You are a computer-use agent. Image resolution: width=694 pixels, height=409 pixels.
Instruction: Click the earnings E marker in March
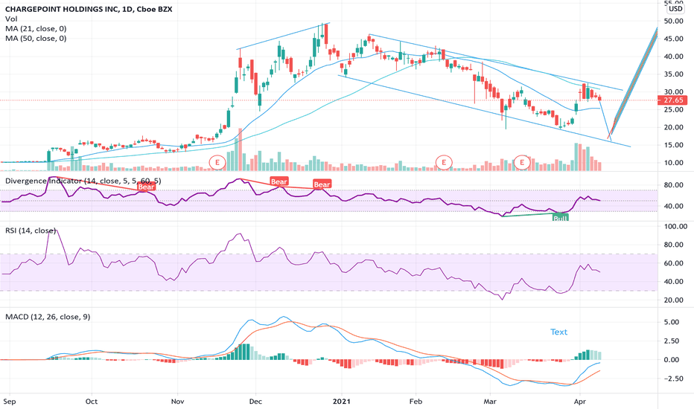(x=522, y=162)
